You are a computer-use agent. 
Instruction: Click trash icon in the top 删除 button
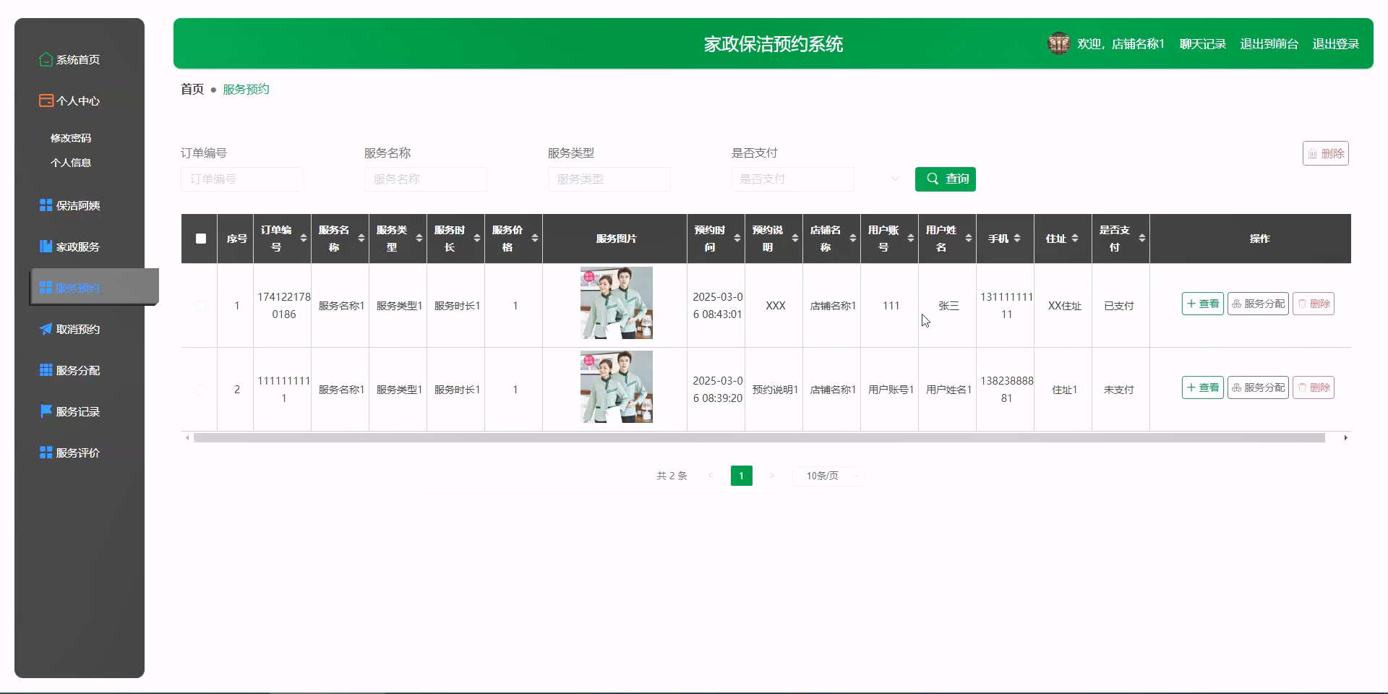pos(1313,153)
